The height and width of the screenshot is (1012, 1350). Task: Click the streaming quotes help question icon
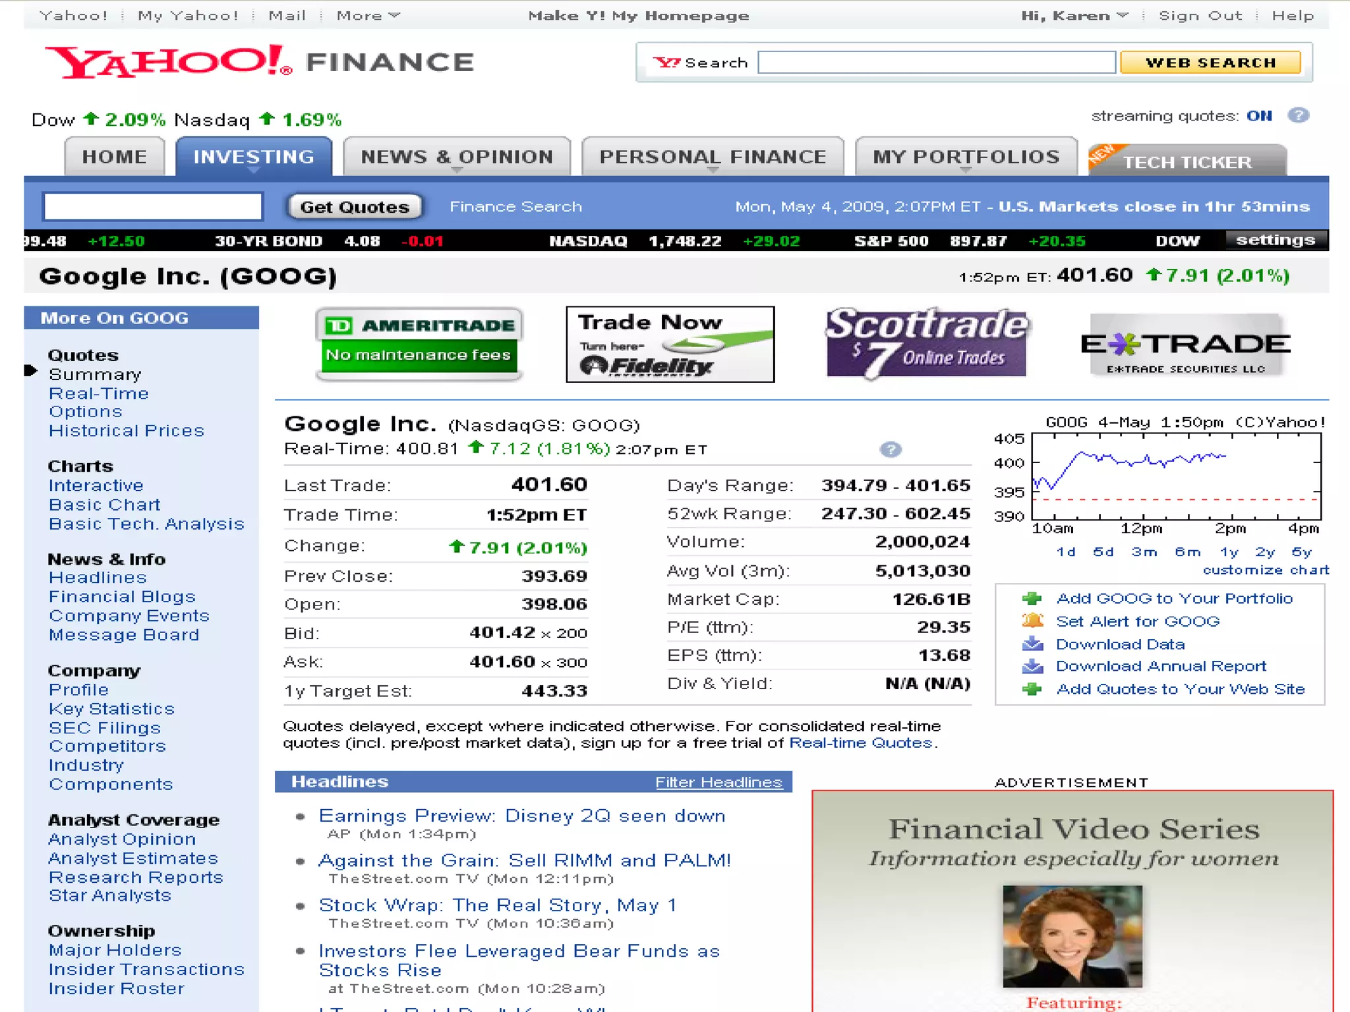tap(1298, 115)
